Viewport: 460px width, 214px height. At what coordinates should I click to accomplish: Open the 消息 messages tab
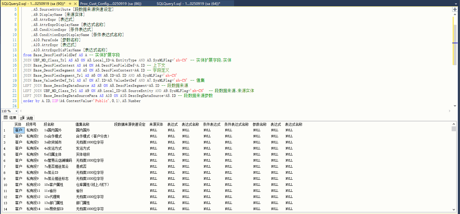pos(27,118)
